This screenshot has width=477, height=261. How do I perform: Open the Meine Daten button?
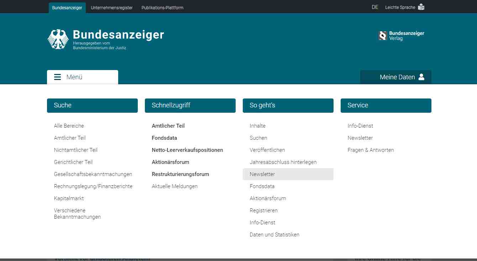pos(396,77)
